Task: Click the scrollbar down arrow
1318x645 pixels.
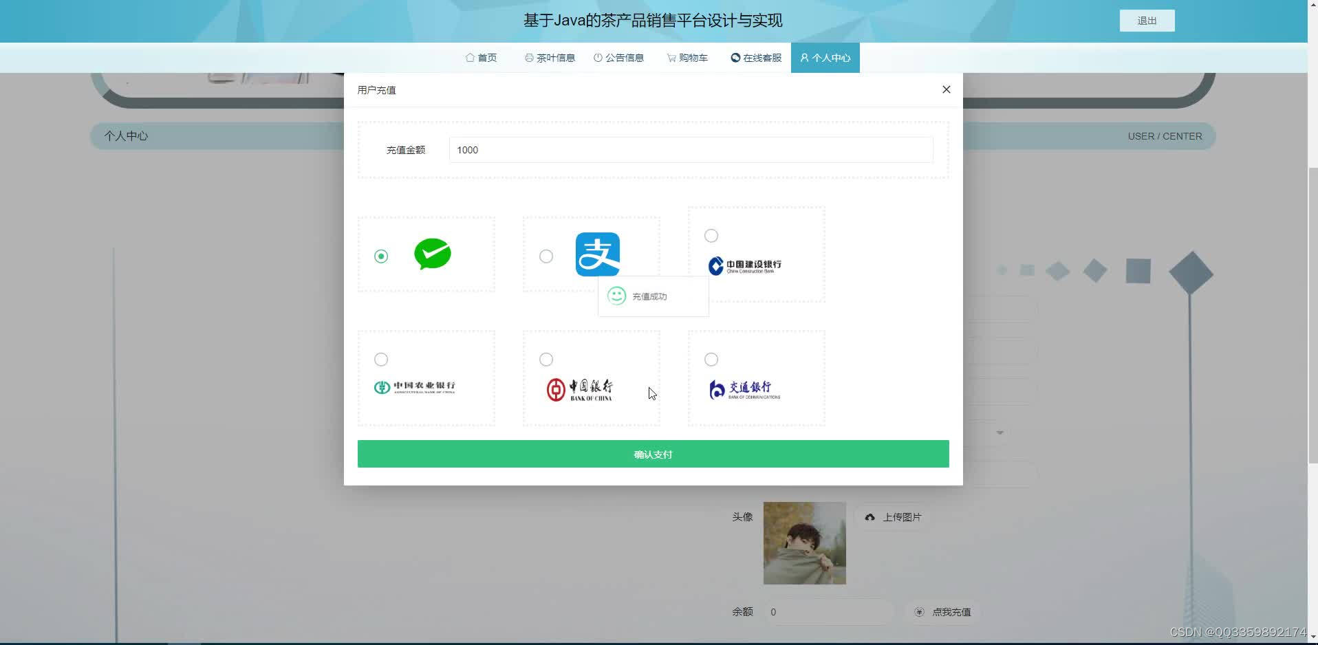Action: tap(1312, 637)
